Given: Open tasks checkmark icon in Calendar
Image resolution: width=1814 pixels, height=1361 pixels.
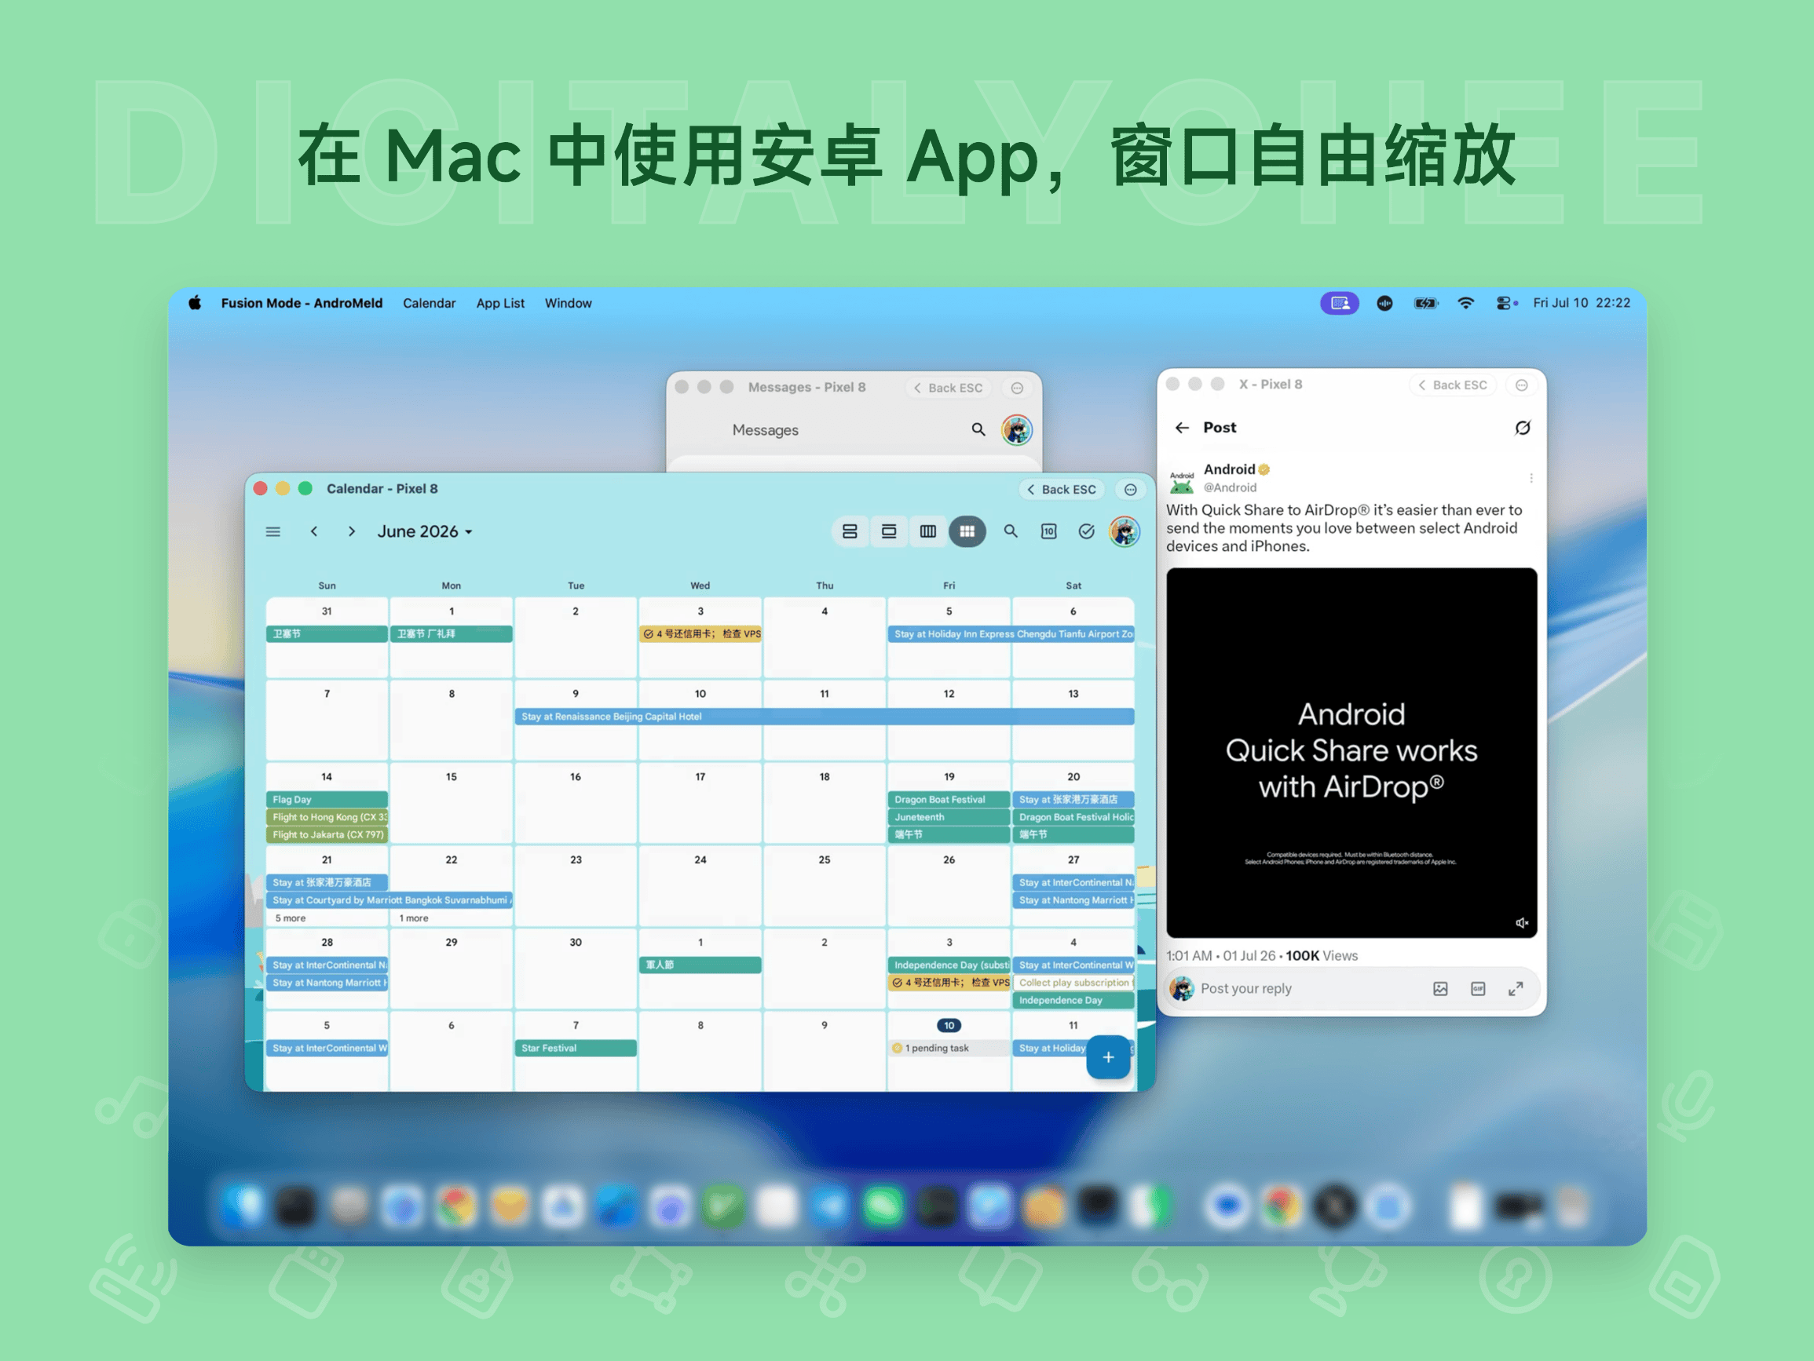Looking at the screenshot, I should point(1087,531).
